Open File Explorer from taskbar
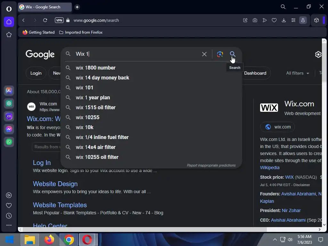 coord(30,240)
